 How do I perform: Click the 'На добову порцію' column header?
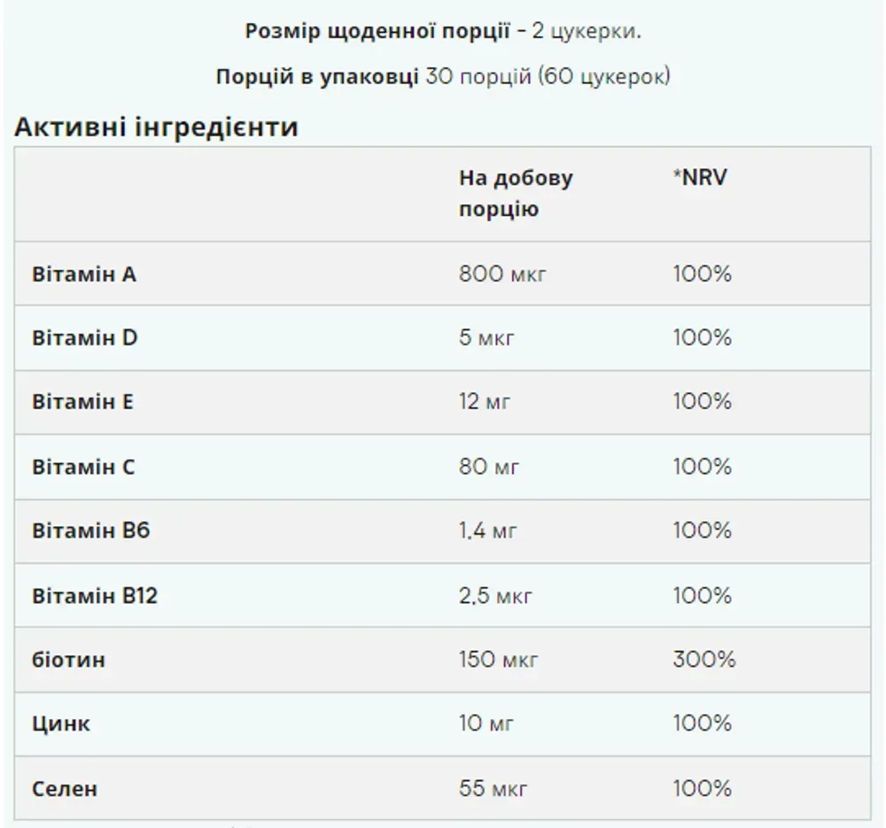pyautogui.click(x=516, y=193)
